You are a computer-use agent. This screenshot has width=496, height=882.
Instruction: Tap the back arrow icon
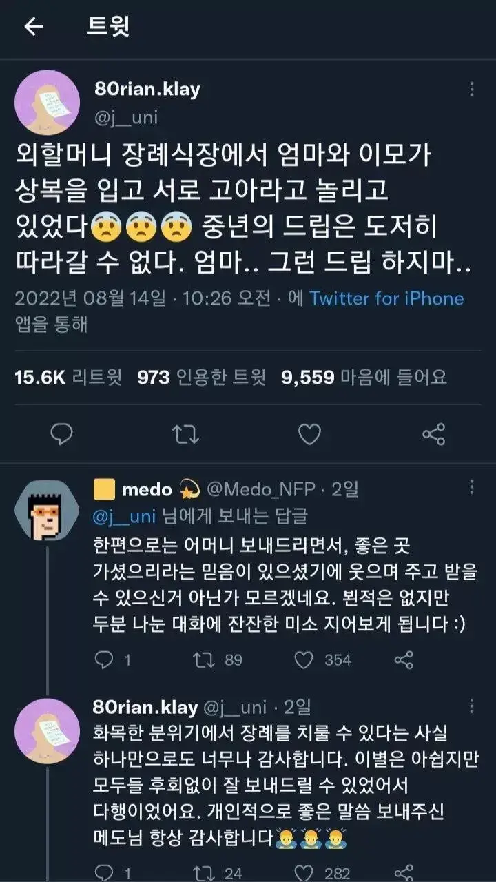(34, 27)
